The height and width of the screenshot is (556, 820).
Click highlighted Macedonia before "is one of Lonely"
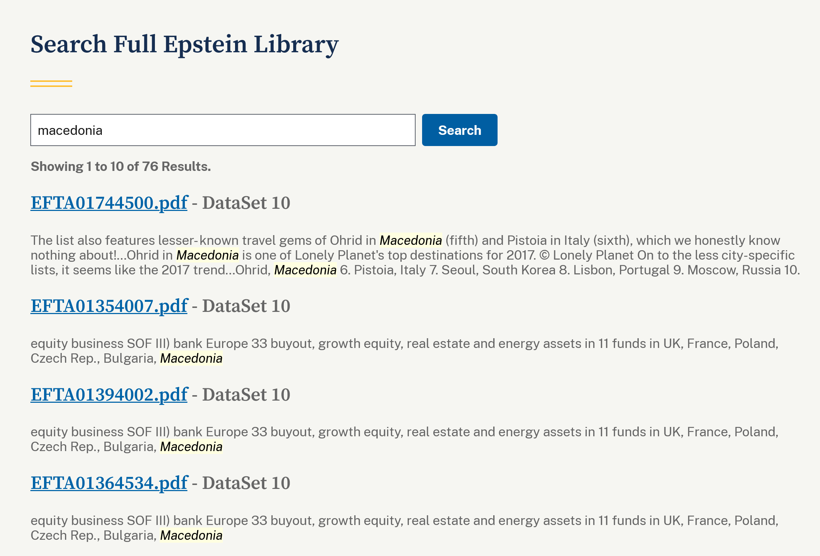coord(207,255)
